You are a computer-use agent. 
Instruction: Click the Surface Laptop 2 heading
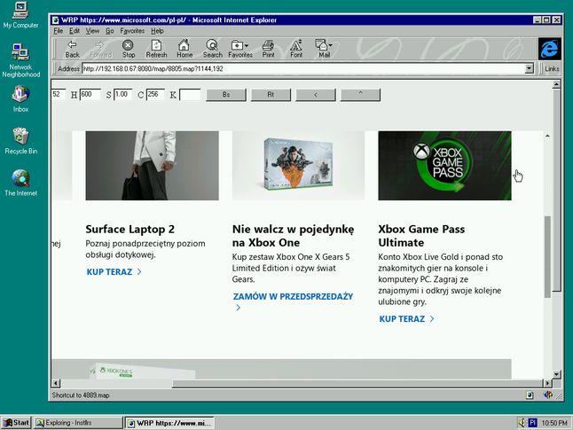coord(130,230)
